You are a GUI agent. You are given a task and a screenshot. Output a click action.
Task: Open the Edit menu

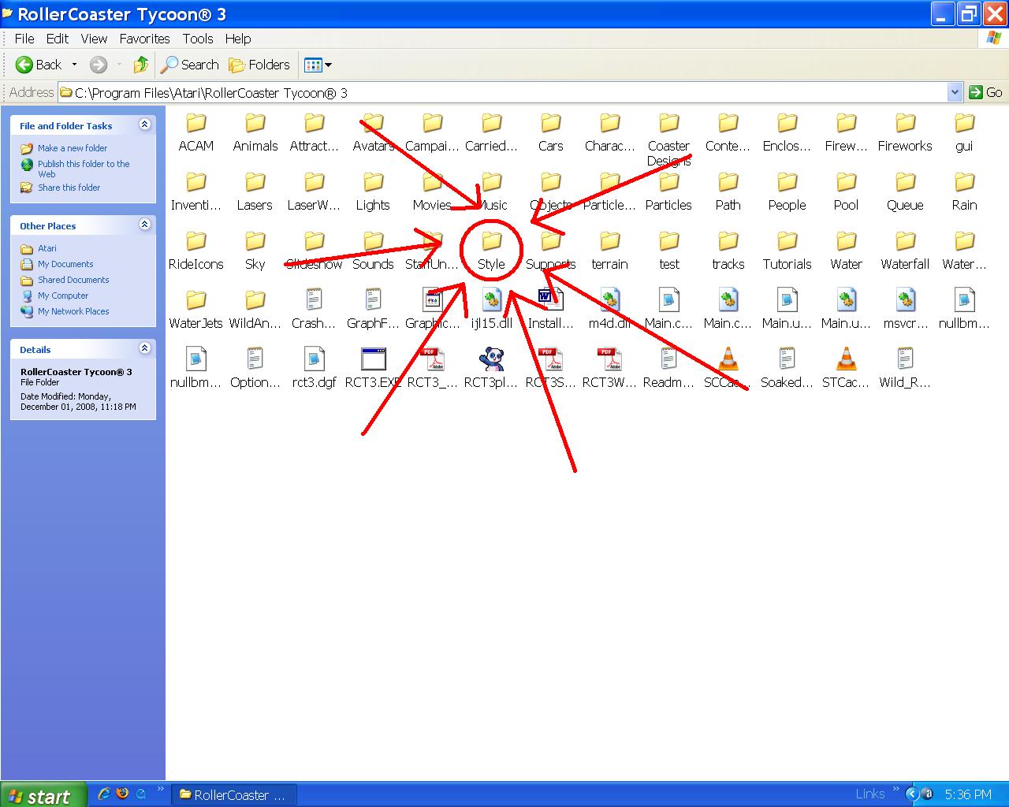pos(58,38)
